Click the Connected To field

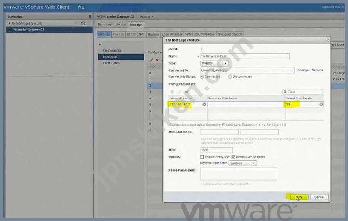[247, 71]
